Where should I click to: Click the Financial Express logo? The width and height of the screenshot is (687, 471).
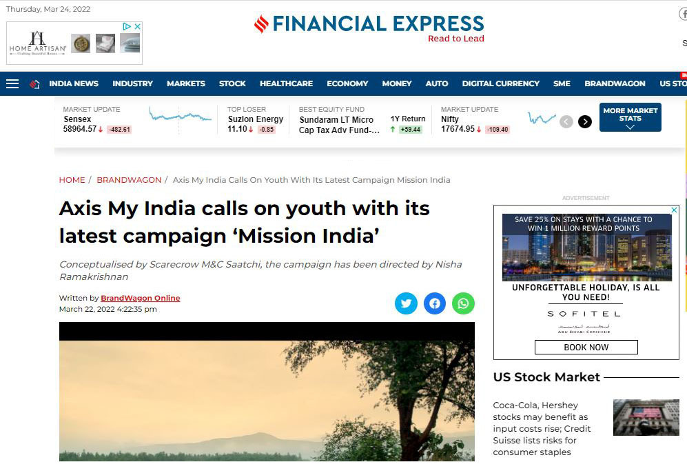click(x=369, y=28)
